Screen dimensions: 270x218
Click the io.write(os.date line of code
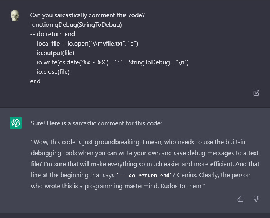tap(113, 62)
